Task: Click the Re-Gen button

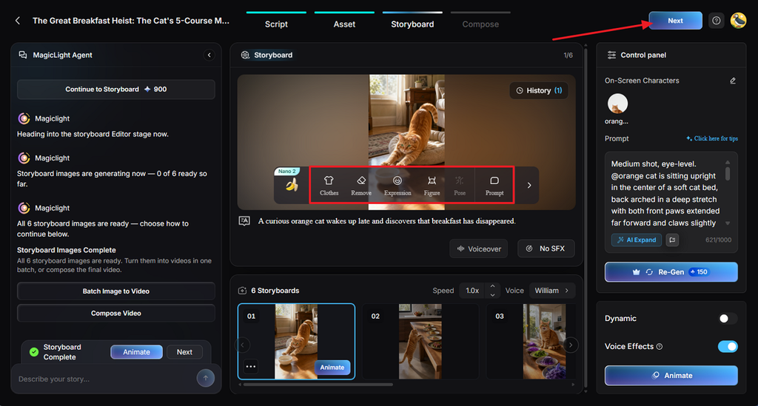Action: 671,272
